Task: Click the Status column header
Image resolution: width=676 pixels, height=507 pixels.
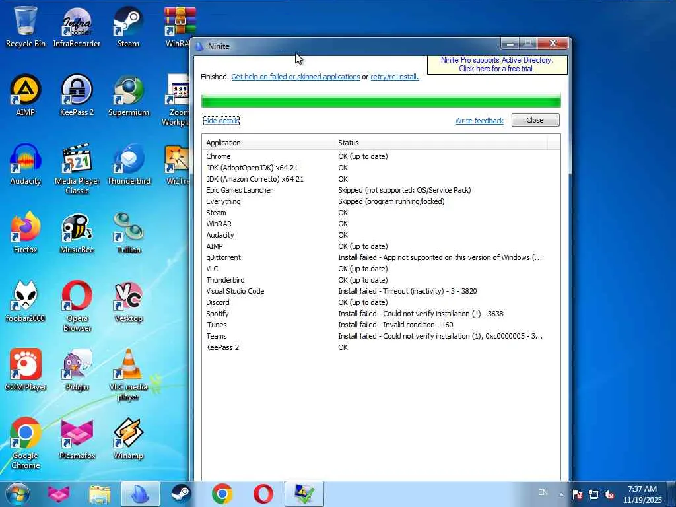Action: pyautogui.click(x=440, y=143)
